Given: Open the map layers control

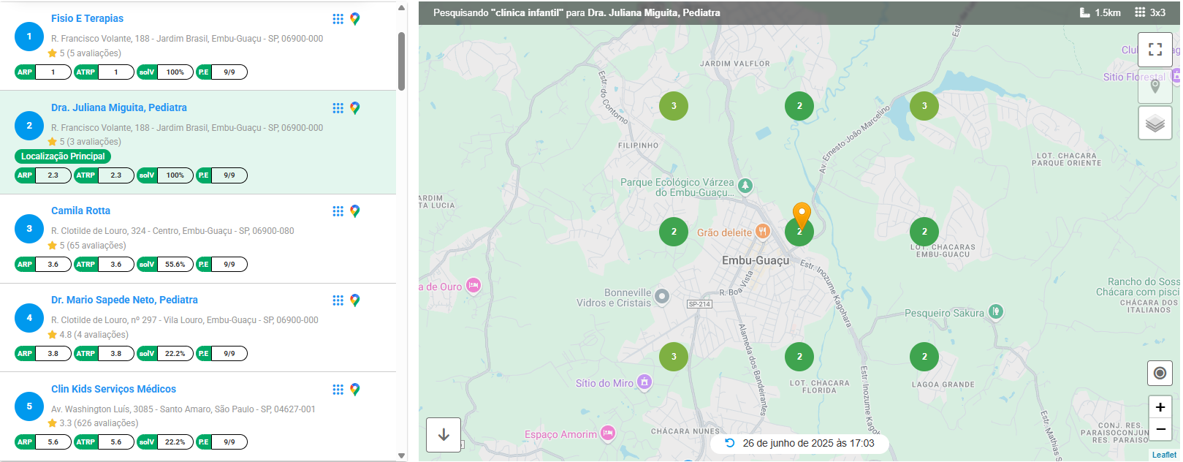Looking at the screenshot, I should 1155,123.
